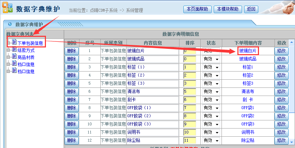Delete row 5 标签（3）

point(71,84)
